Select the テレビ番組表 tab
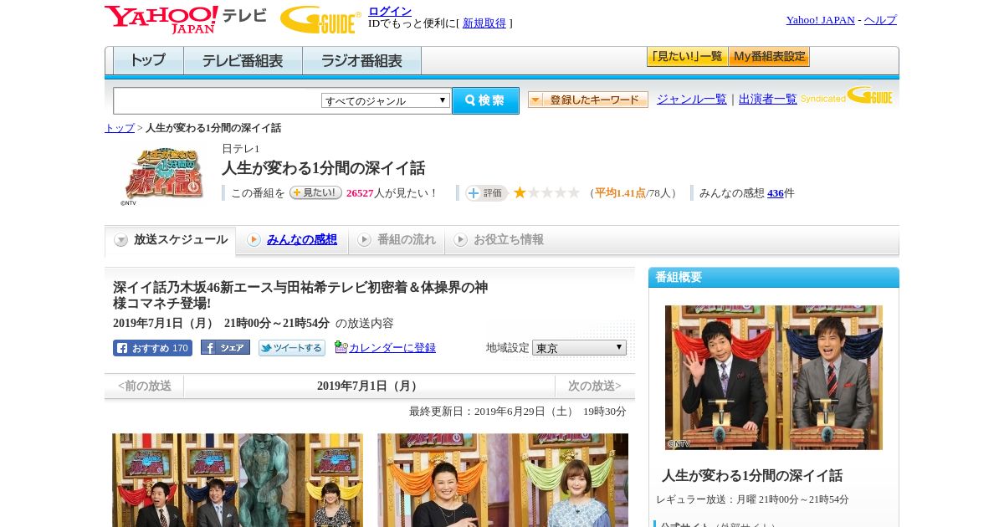The image size is (1004, 527). pos(243,61)
